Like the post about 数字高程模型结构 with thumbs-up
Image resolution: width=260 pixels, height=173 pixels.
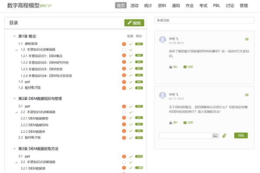pyautogui.click(x=171, y=67)
